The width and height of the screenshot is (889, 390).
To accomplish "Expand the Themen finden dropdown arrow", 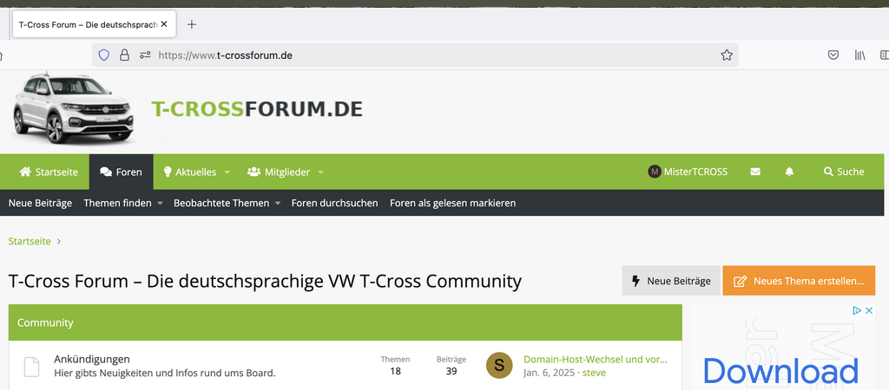I will (x=160, y=203).
